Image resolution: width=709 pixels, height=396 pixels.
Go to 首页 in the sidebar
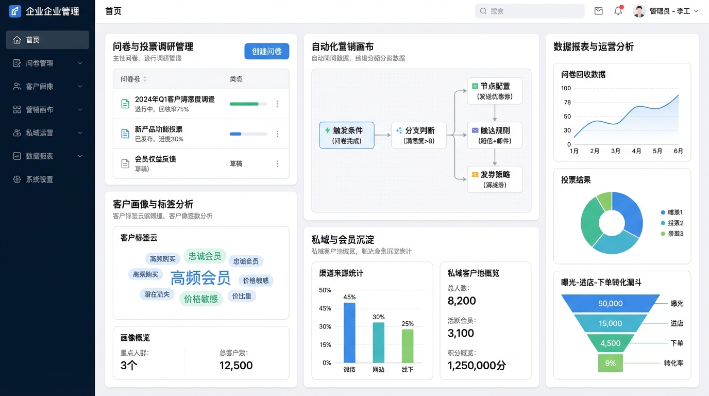pos(47,40)
